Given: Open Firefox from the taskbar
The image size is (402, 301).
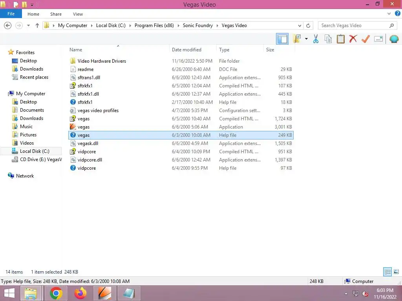Looking at the screenshot, I should pyautogui.click(x=80, y=293).
